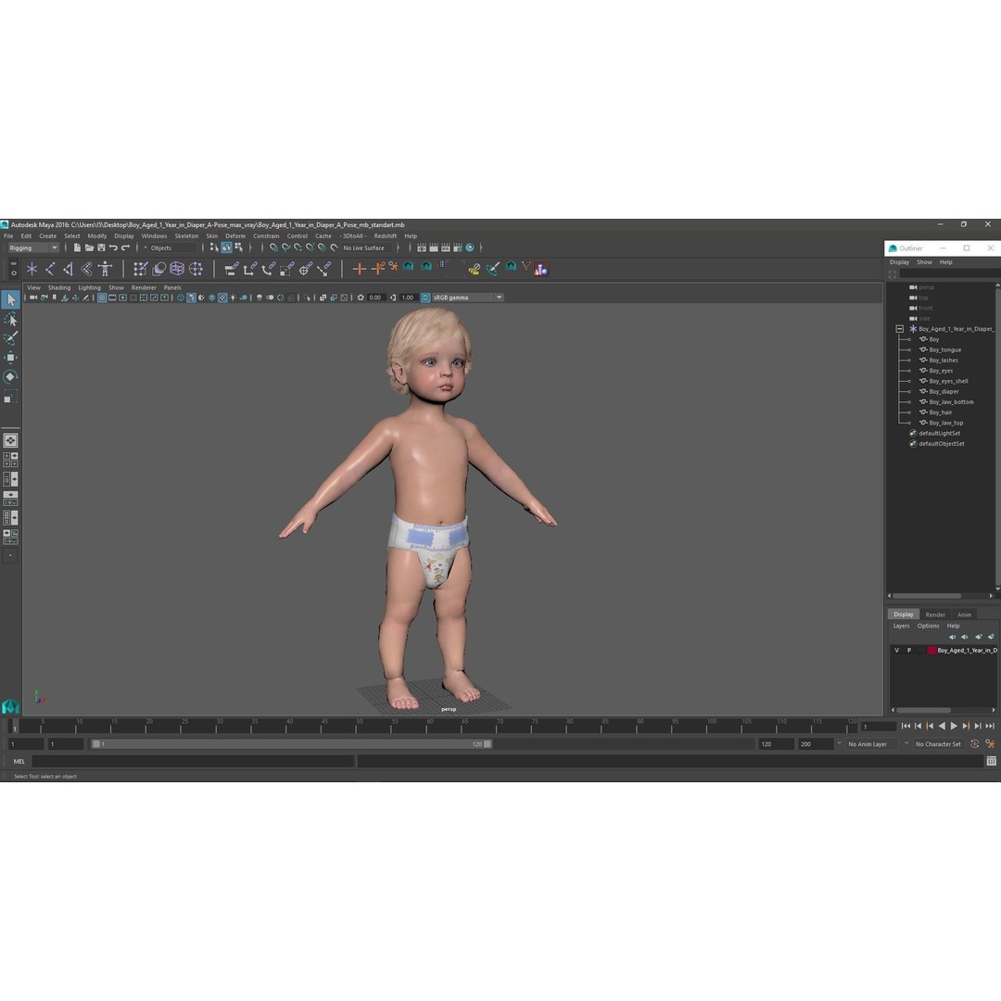This screenshot has height=1001, width=1001.
Task: Jump to end of playback range
Action: pos(990,726)
